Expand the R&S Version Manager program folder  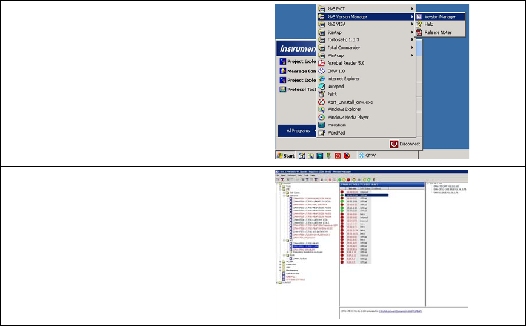tap(366, 16)
